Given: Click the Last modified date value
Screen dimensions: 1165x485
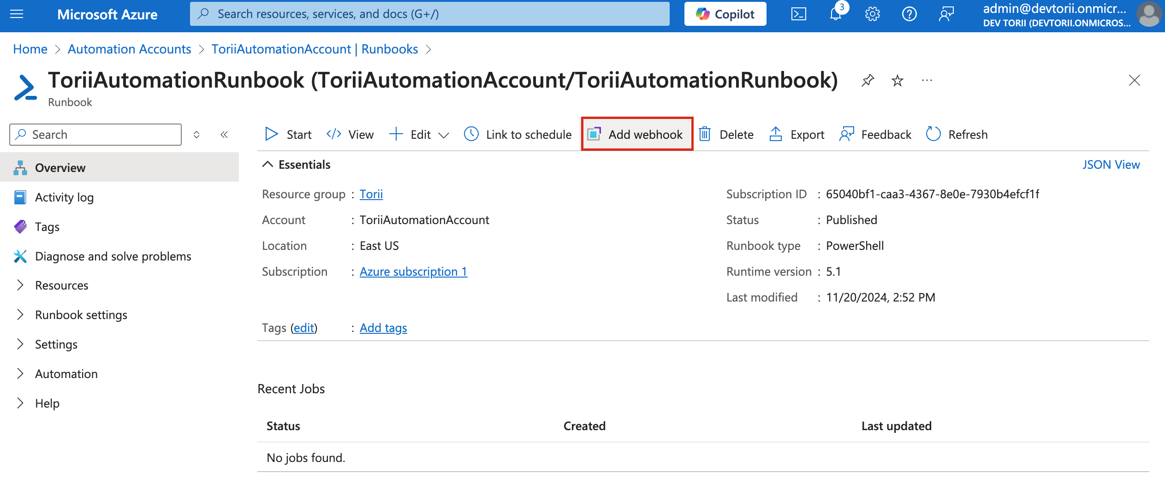Looking at the screenshot, I should [880, 297].
